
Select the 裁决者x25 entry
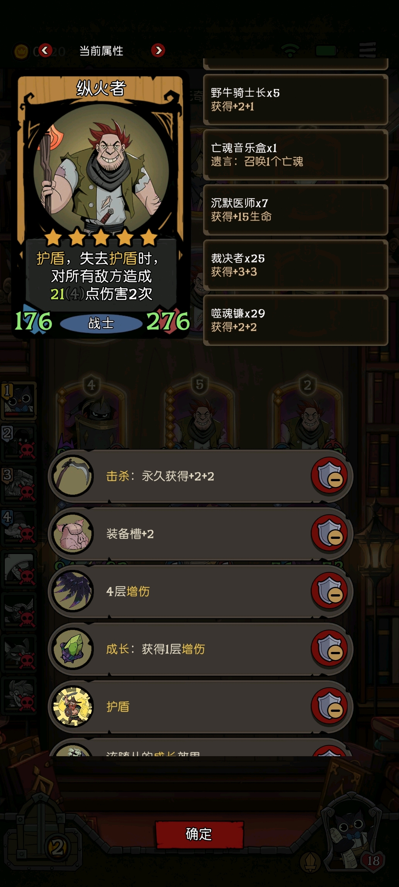click(296, 265)
